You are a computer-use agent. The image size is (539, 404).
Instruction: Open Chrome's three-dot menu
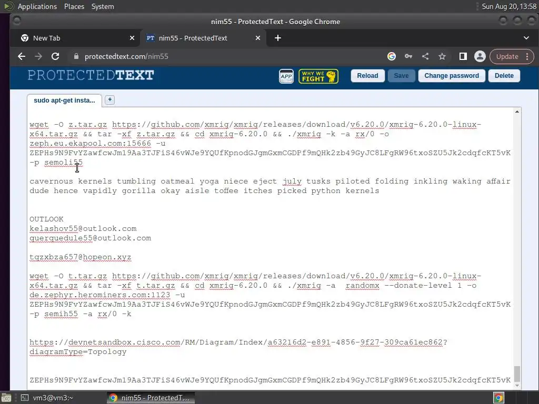pos(527,56)
